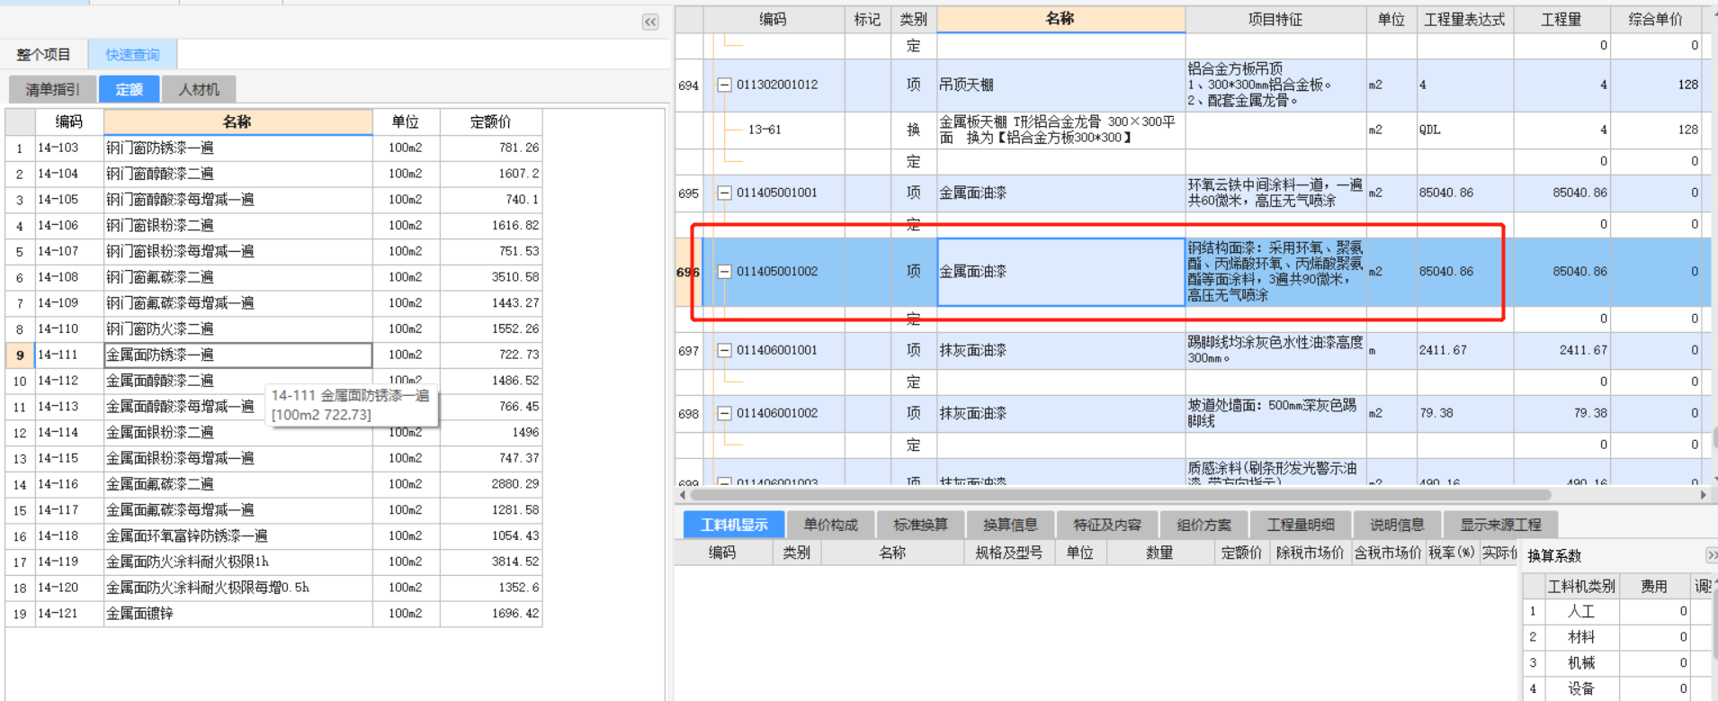
Task: Click the 踢脚线 feature description cell
Action: [1275, 350]
